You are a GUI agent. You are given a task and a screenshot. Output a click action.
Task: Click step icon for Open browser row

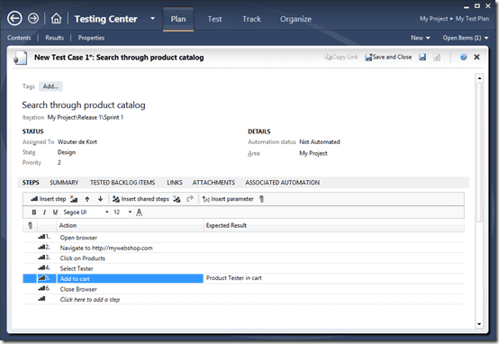pos(41,237)
